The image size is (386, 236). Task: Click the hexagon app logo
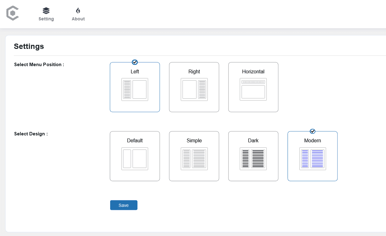(13, 14)
